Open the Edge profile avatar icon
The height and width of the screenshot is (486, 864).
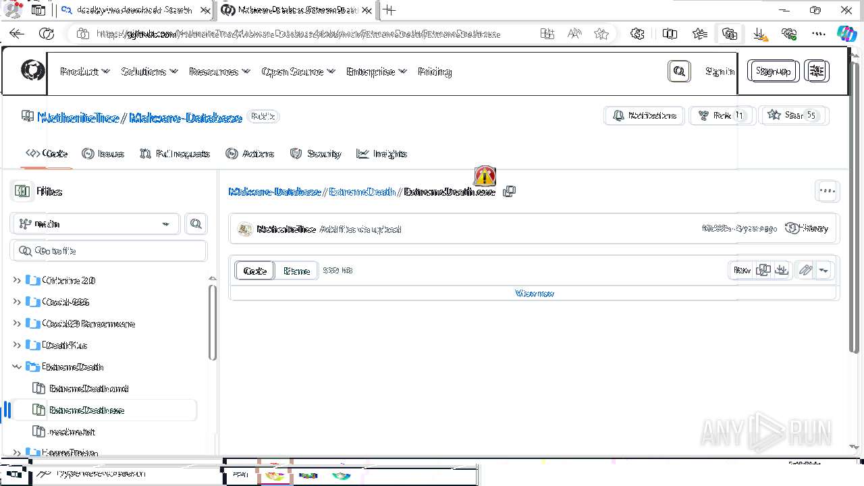click(x=13, y=9)
